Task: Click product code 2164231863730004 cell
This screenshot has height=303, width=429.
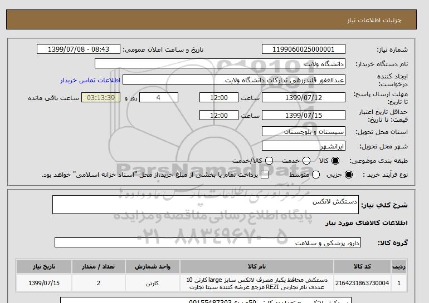Action: coord(362,283)
